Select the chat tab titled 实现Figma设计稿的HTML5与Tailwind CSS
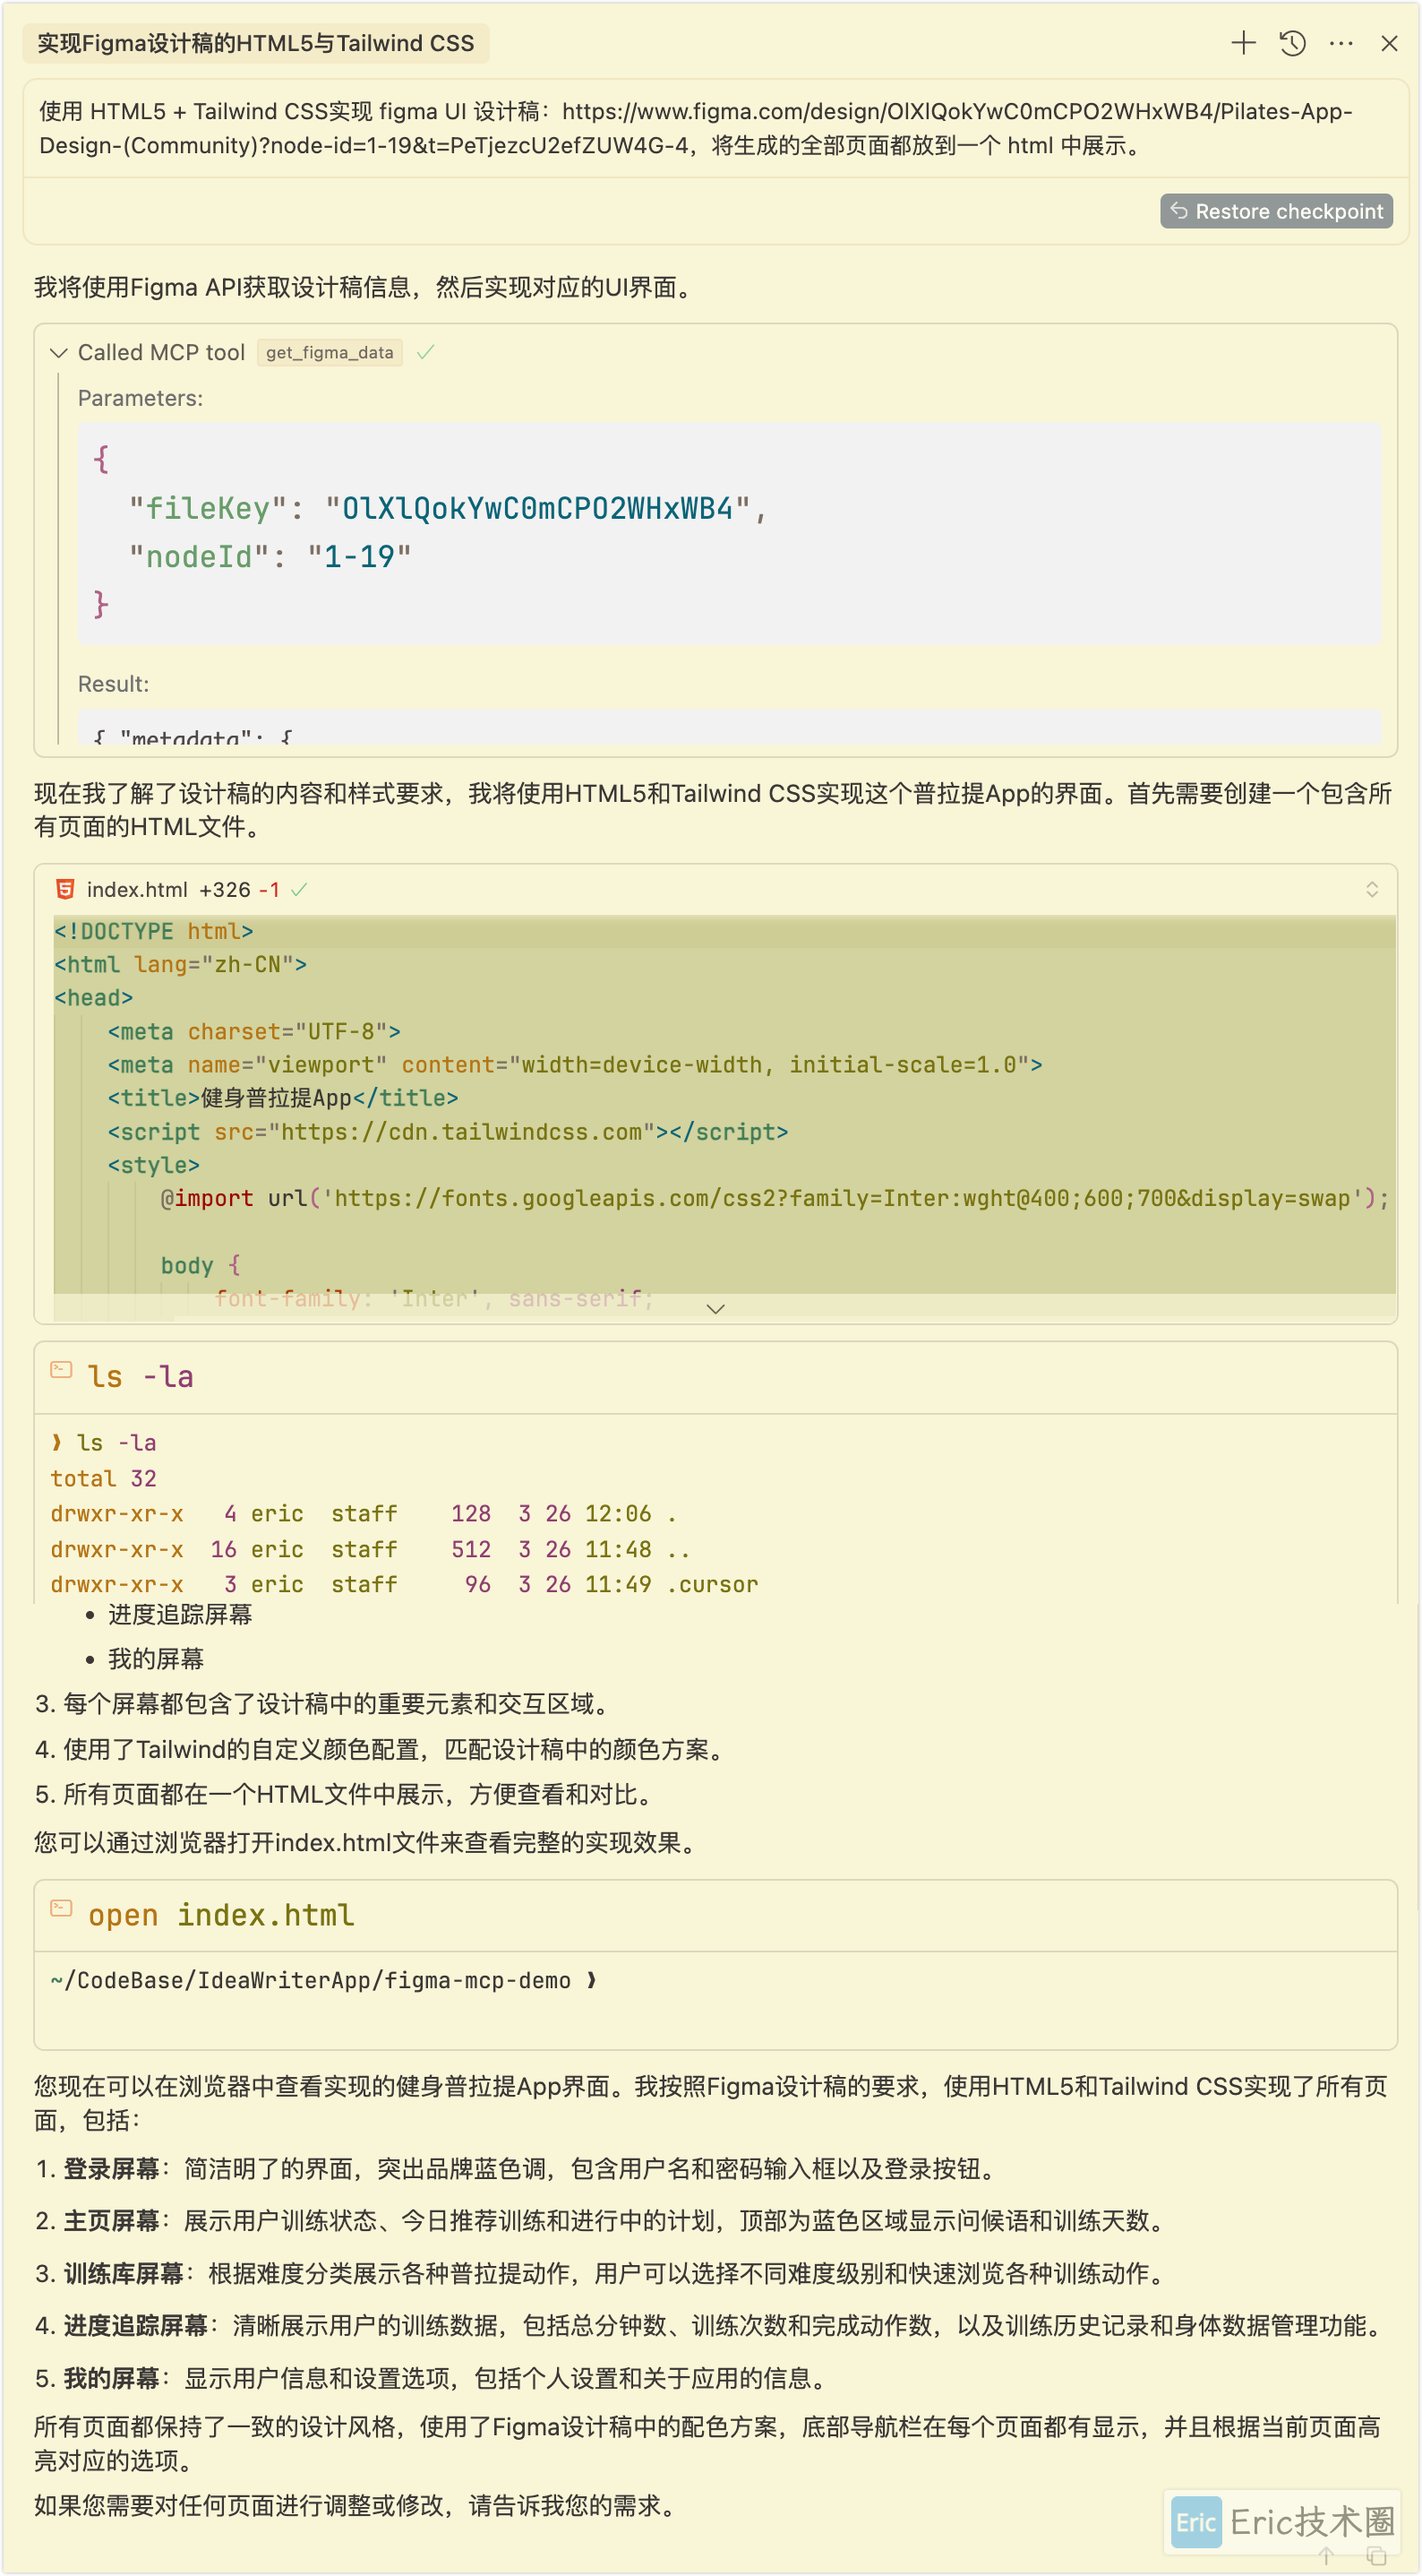Screen dimensions: 1422x2576 256,43
